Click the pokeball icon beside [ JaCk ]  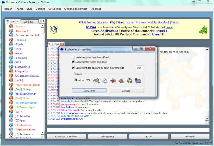[x=11, y=80]
